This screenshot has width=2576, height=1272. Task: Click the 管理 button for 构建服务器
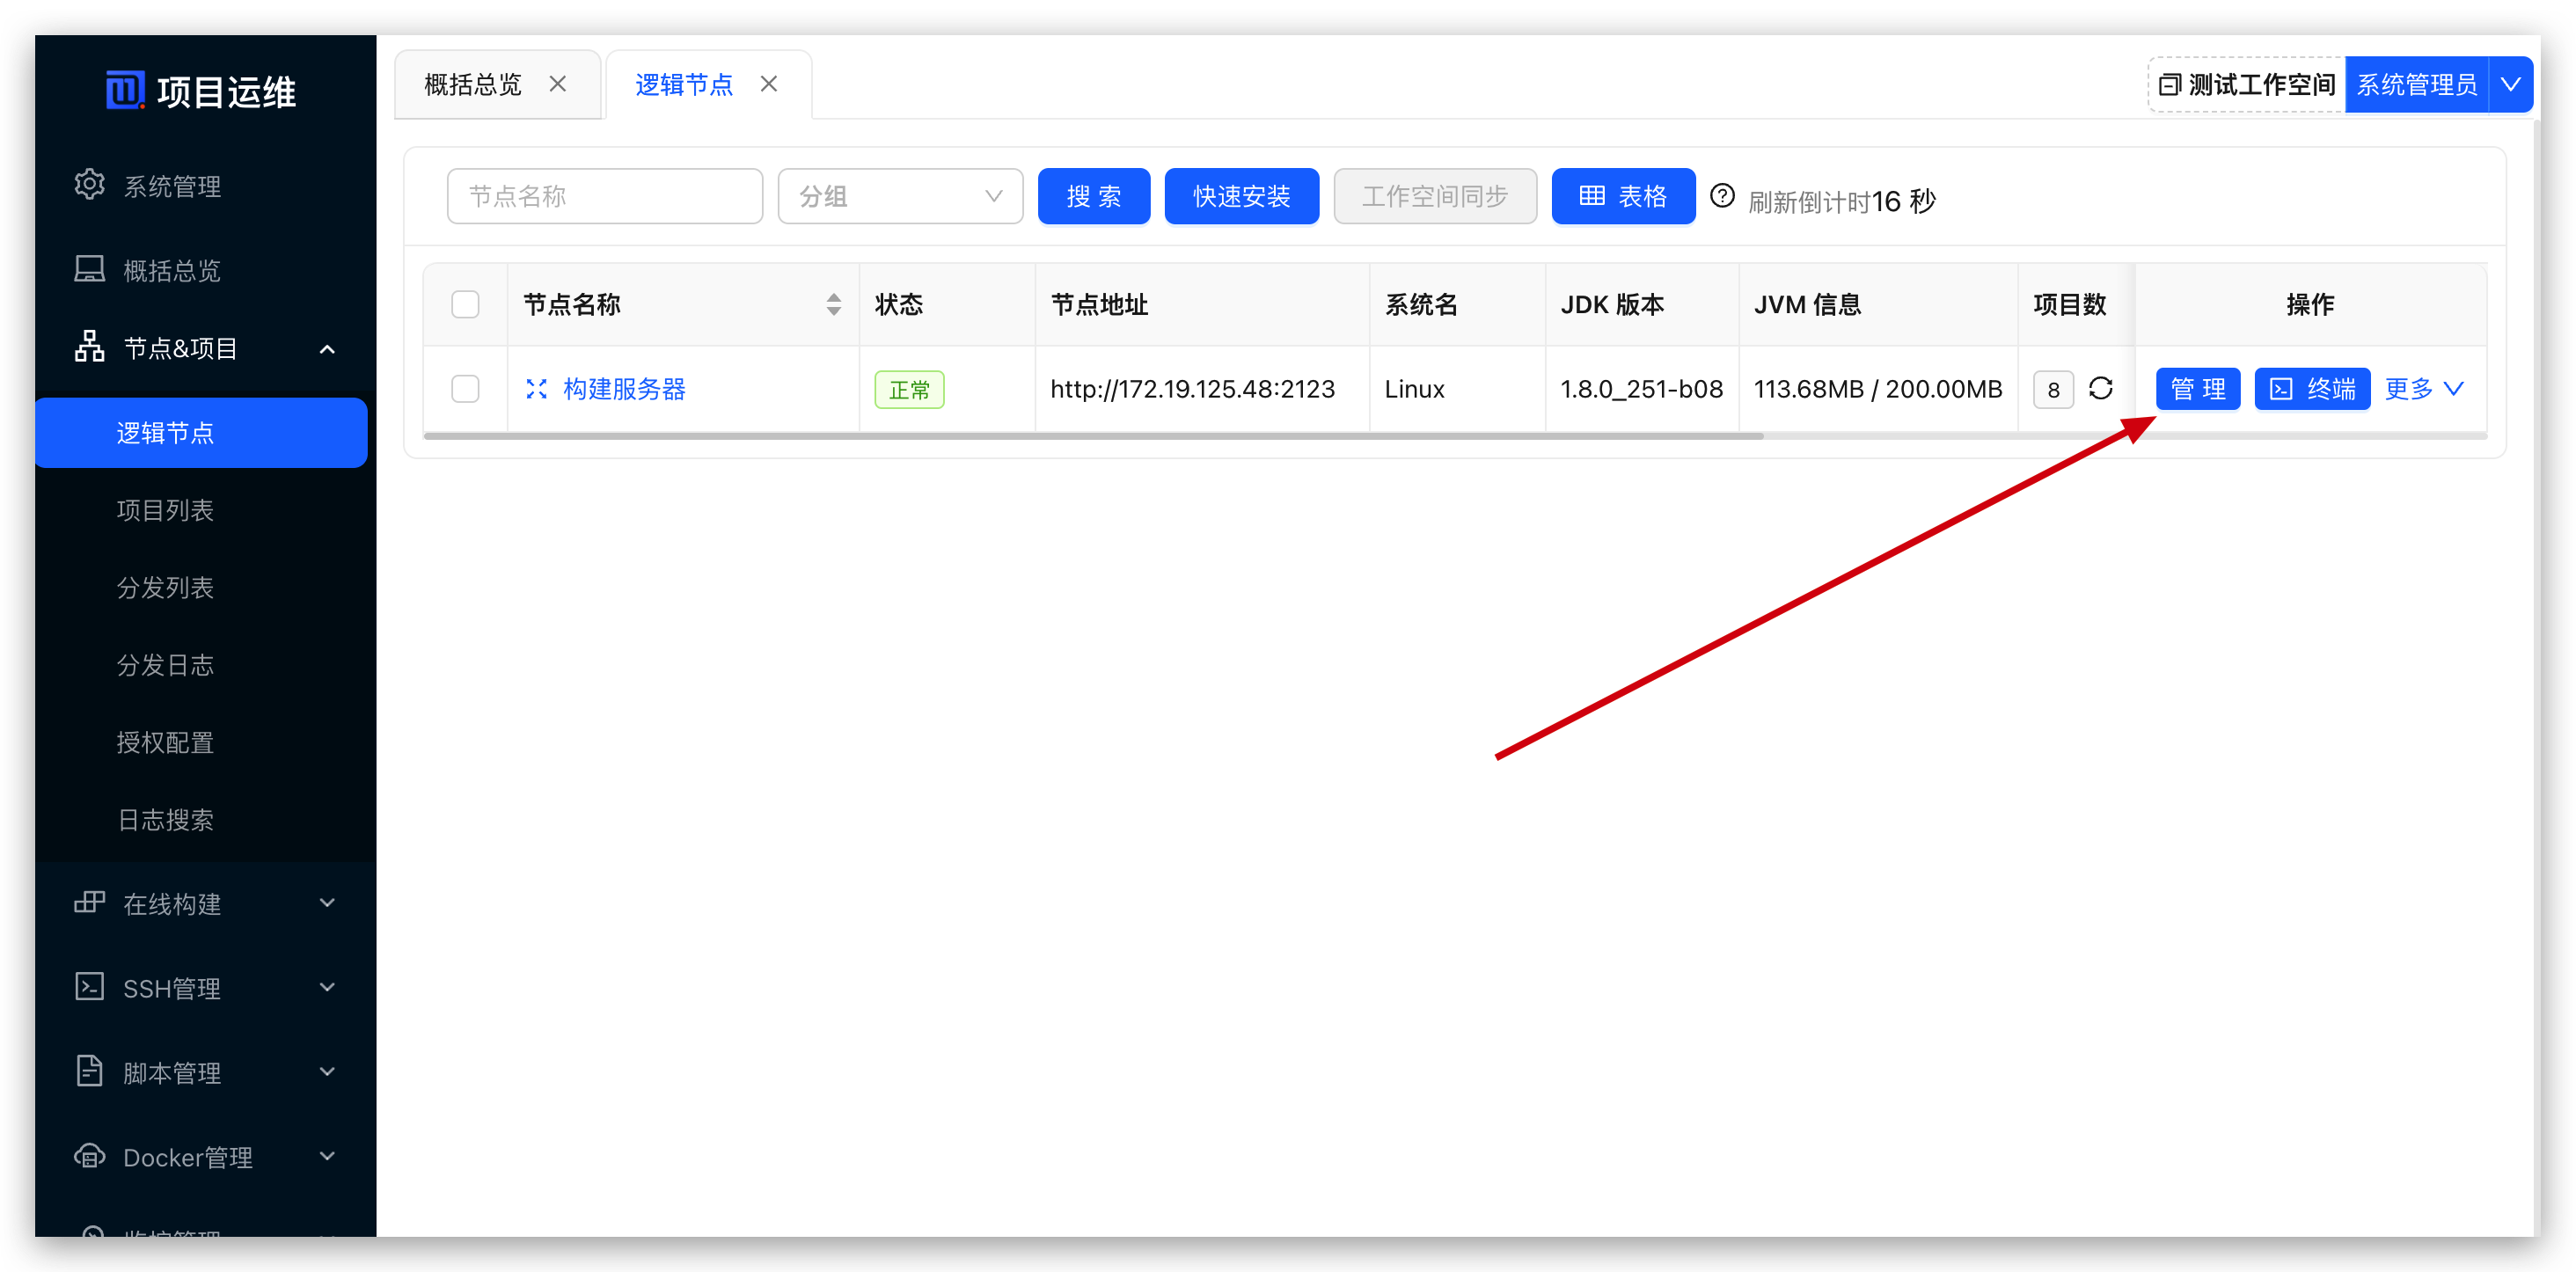(2197, 389)
